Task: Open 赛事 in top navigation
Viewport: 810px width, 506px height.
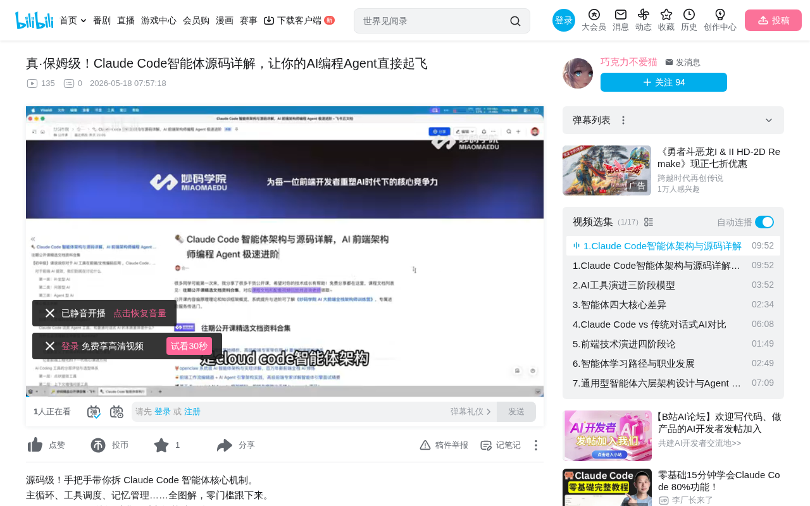Action: 249,21
